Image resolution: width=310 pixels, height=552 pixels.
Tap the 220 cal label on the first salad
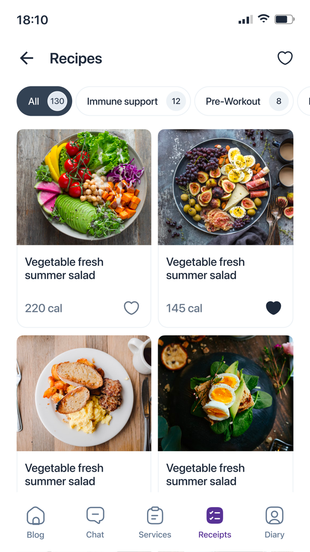click(x=43, y=308)
